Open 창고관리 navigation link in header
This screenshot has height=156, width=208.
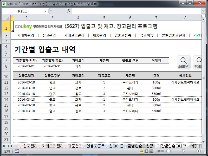tap(49, 35)
